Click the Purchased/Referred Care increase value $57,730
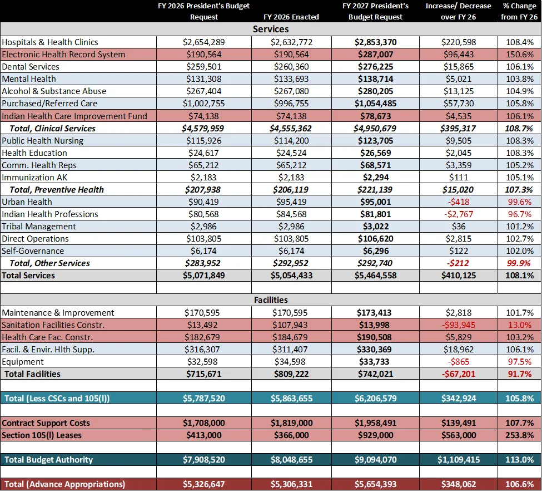542x491 pixels. click(458, 104)
